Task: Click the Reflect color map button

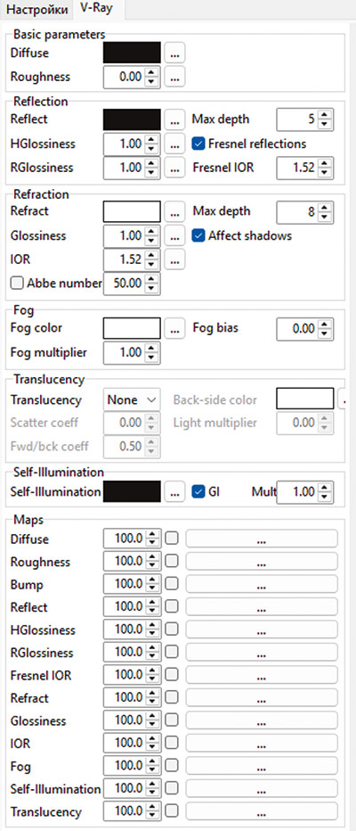Action: [x=174, y=119]
